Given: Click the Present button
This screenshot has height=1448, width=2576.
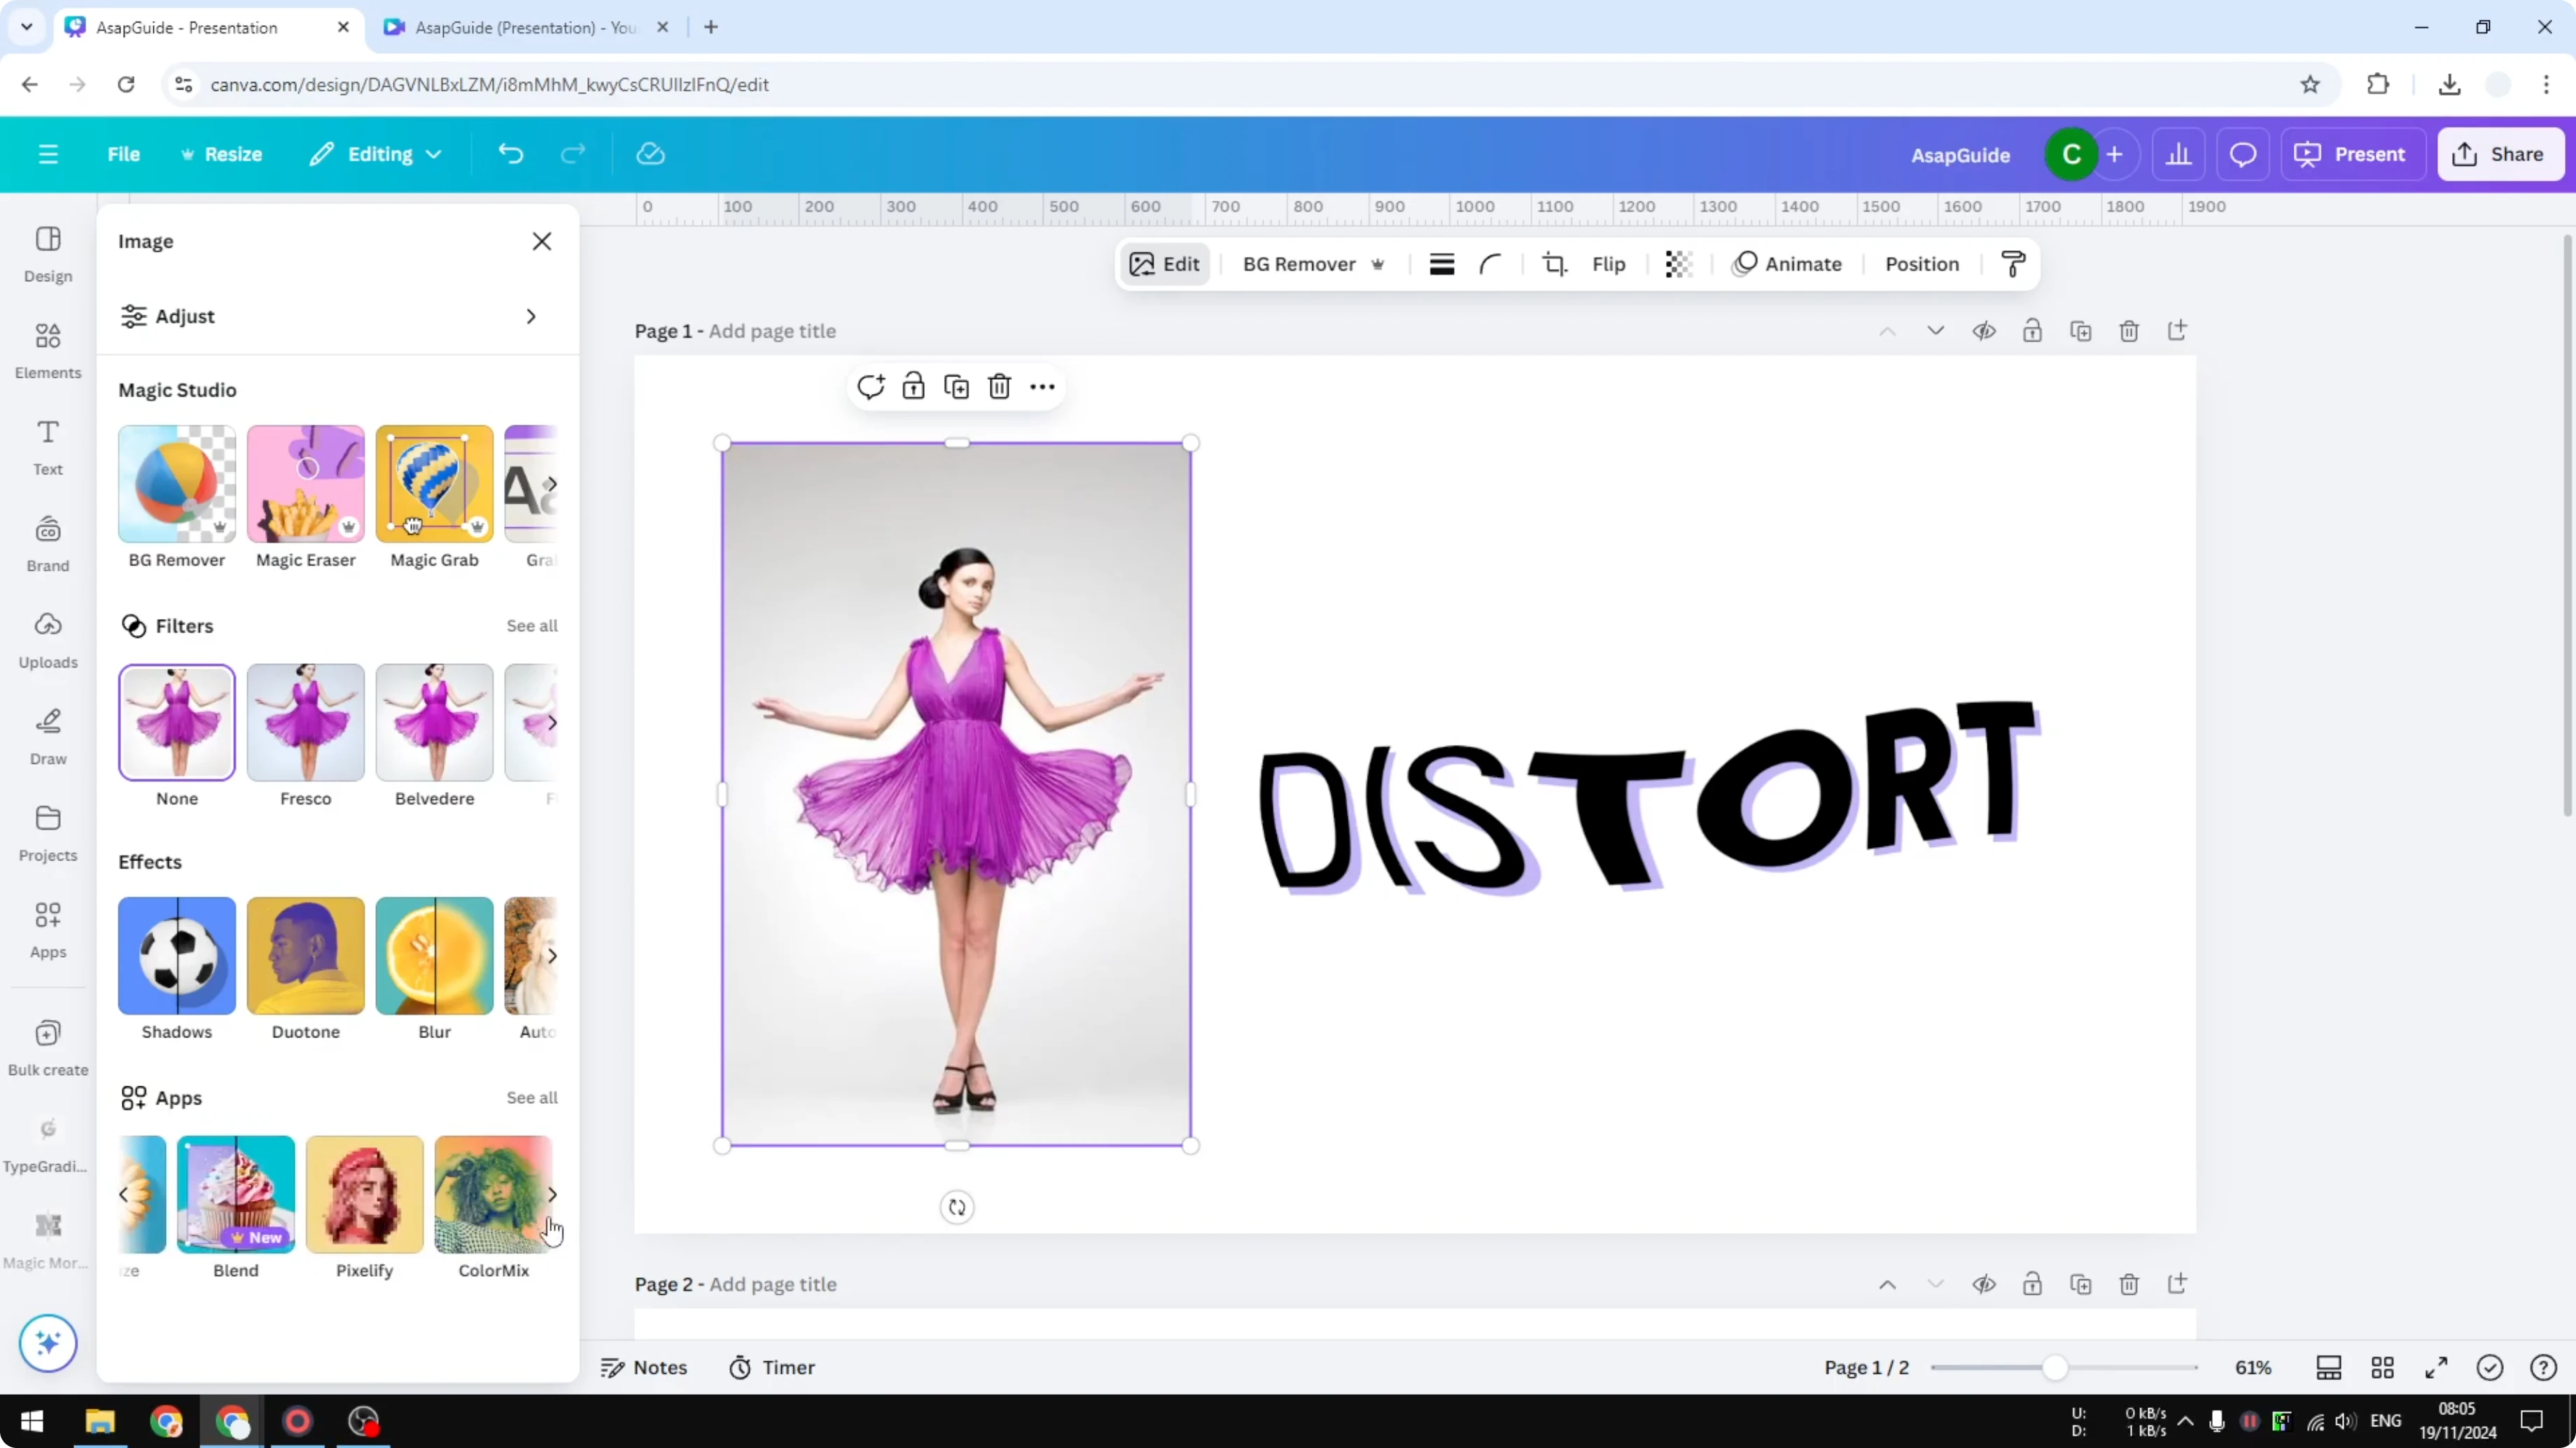Looking at the screenshot, I should tap(2354, 154).
